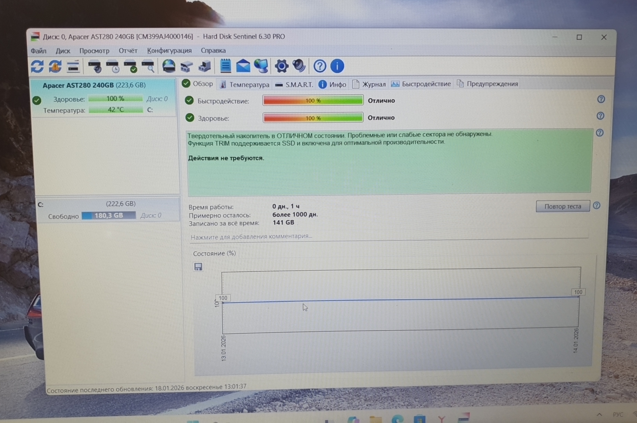Screen dimensions: 637x423
Task: Click the blue info circle toolbar icon
Action: click(337, 66)
